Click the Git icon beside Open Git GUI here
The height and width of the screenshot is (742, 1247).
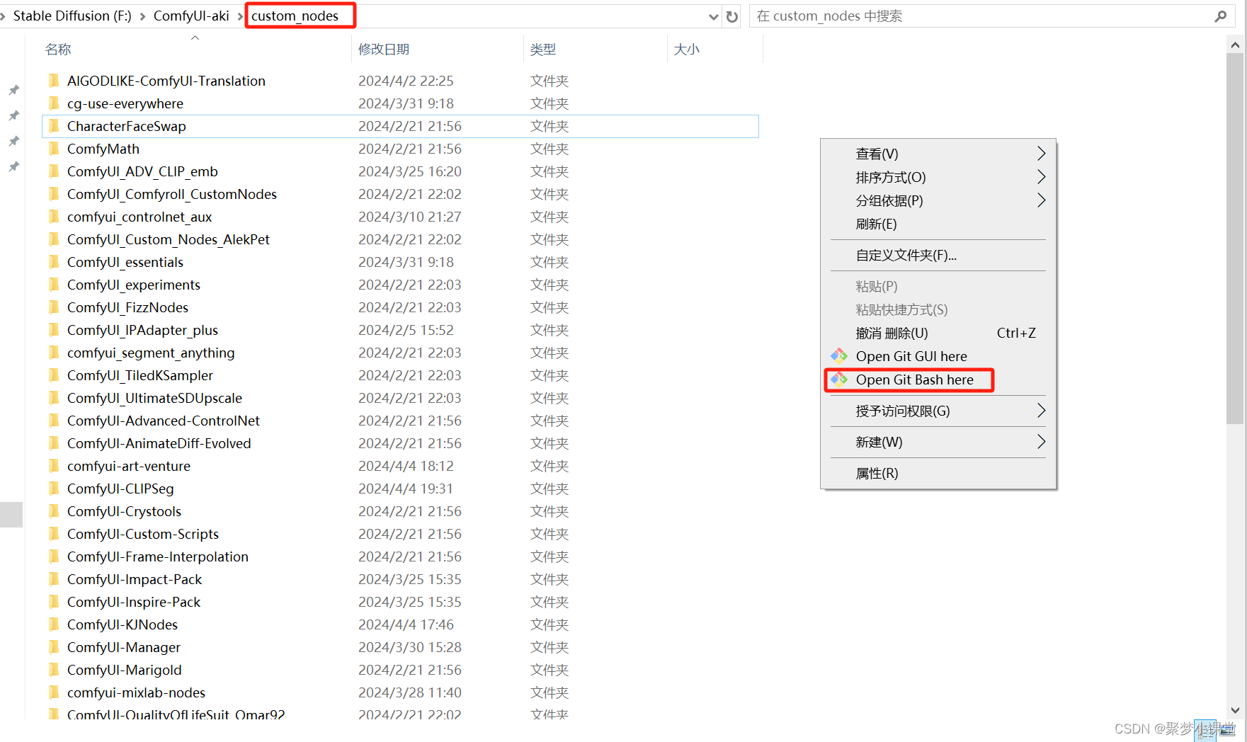coord(839,356)
